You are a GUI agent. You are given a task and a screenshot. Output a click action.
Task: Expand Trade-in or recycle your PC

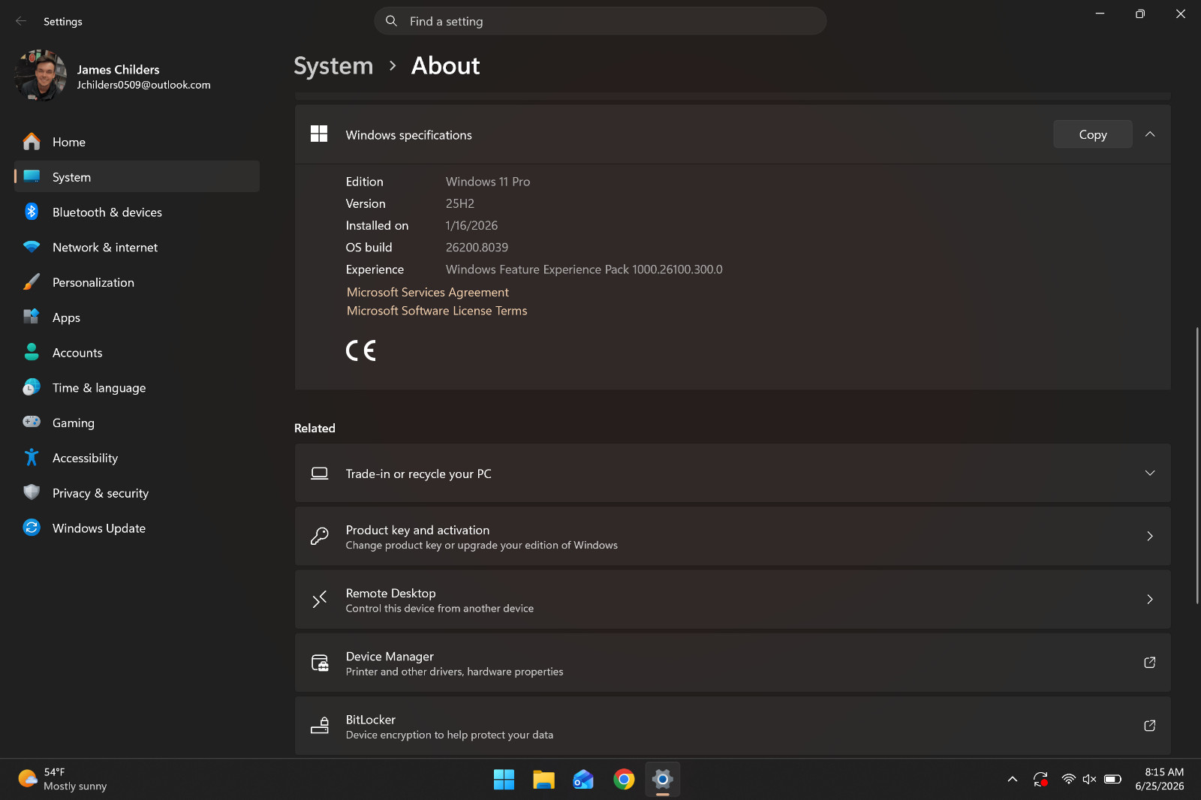[1150, 473]
